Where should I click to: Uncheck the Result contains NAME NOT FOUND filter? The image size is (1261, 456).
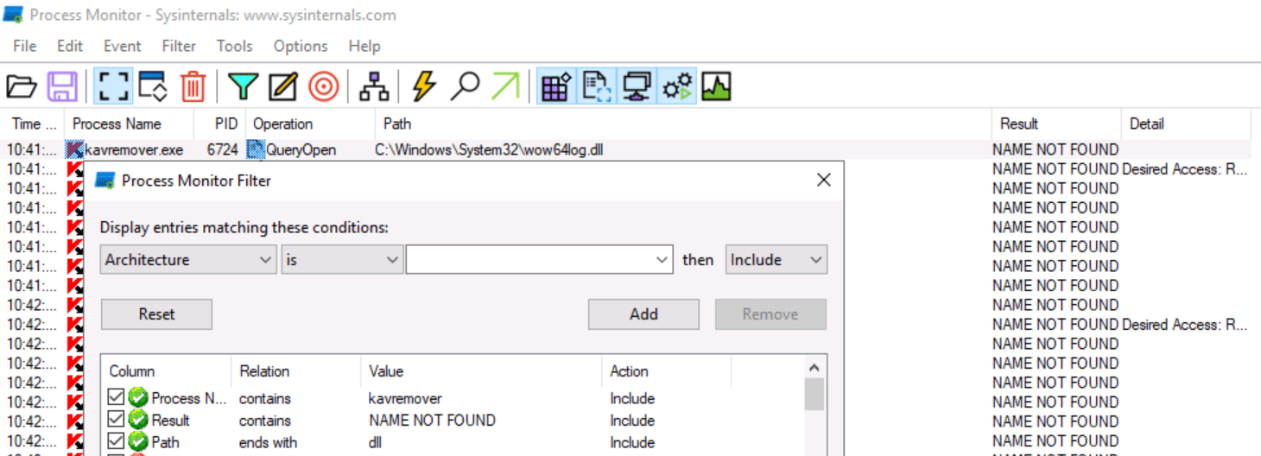coord(116,420)
